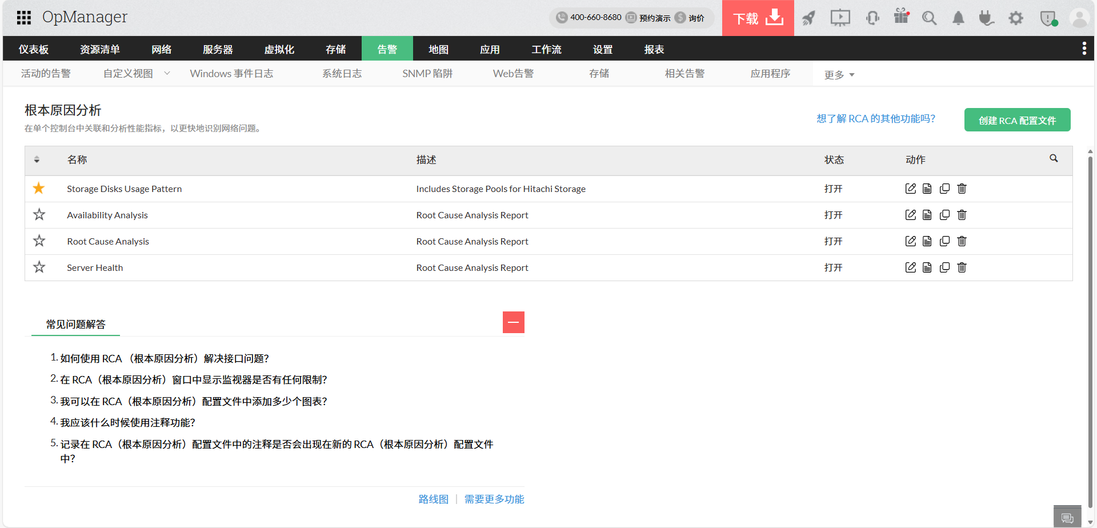This screenshot has width=1097, height=528.
Task: Open the SNMP 陷阱 tab
Action: [x=428, y=73]
